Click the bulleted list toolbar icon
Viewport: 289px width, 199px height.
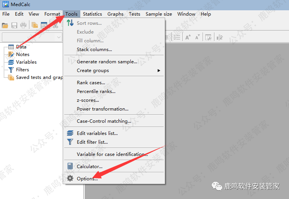[x=177, y=37]
